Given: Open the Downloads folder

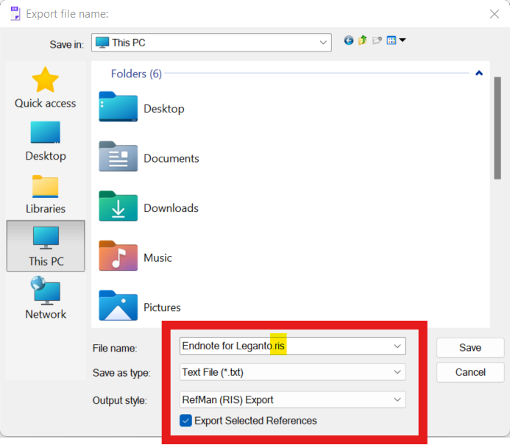Looking at the screenshot, I should [x=149, y=206].
